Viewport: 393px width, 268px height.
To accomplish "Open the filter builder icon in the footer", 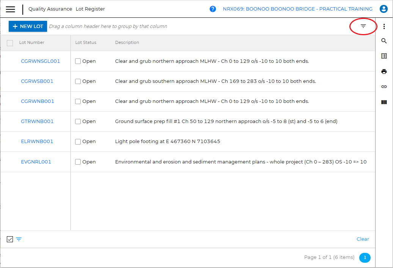I will pyautogui.click(x=19, y=239).
